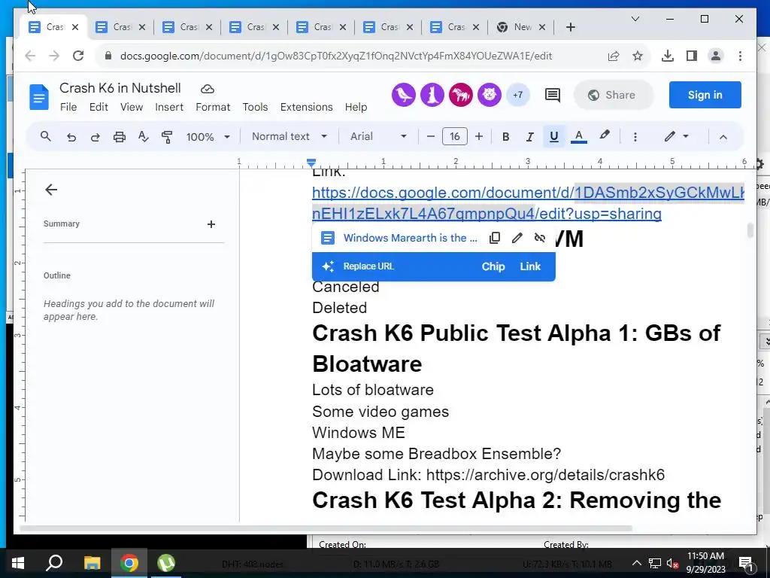The image size is (770, 578).
Task: Edit the link with the pencil icon
Action: (x=517, y=238)
